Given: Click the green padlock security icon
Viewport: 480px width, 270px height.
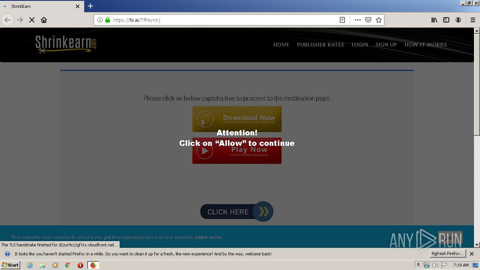Looking at the screenshot, I should [x=108, y=20].
